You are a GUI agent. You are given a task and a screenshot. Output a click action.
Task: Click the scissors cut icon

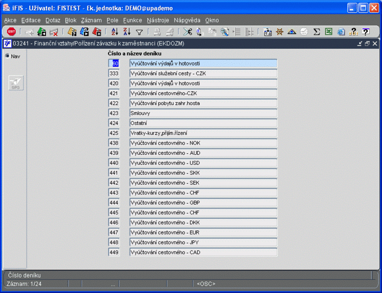[188, 32]
